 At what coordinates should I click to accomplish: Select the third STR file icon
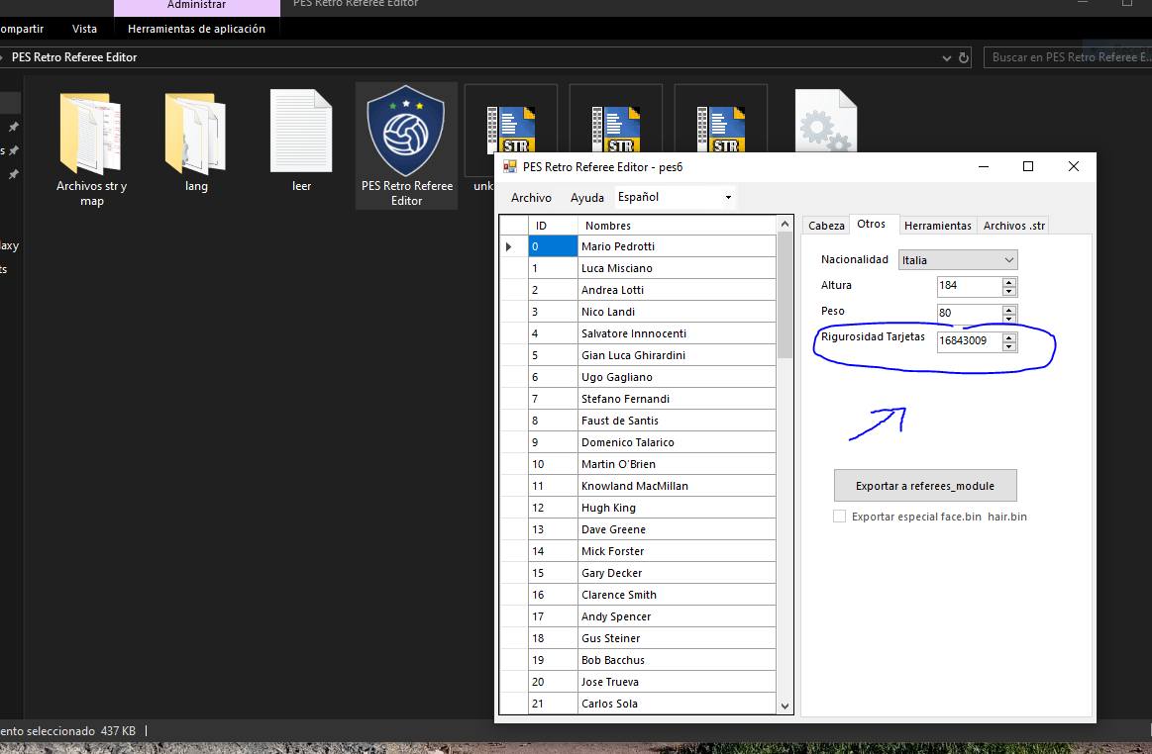coord(721,130)
